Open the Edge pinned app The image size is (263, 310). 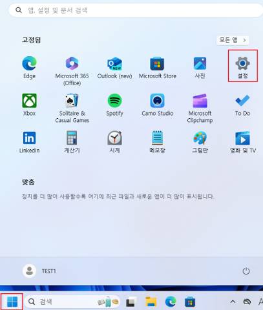tap(29, 68)
